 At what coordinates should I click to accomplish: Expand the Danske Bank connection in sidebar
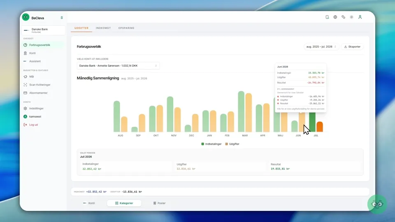[43, 30]
